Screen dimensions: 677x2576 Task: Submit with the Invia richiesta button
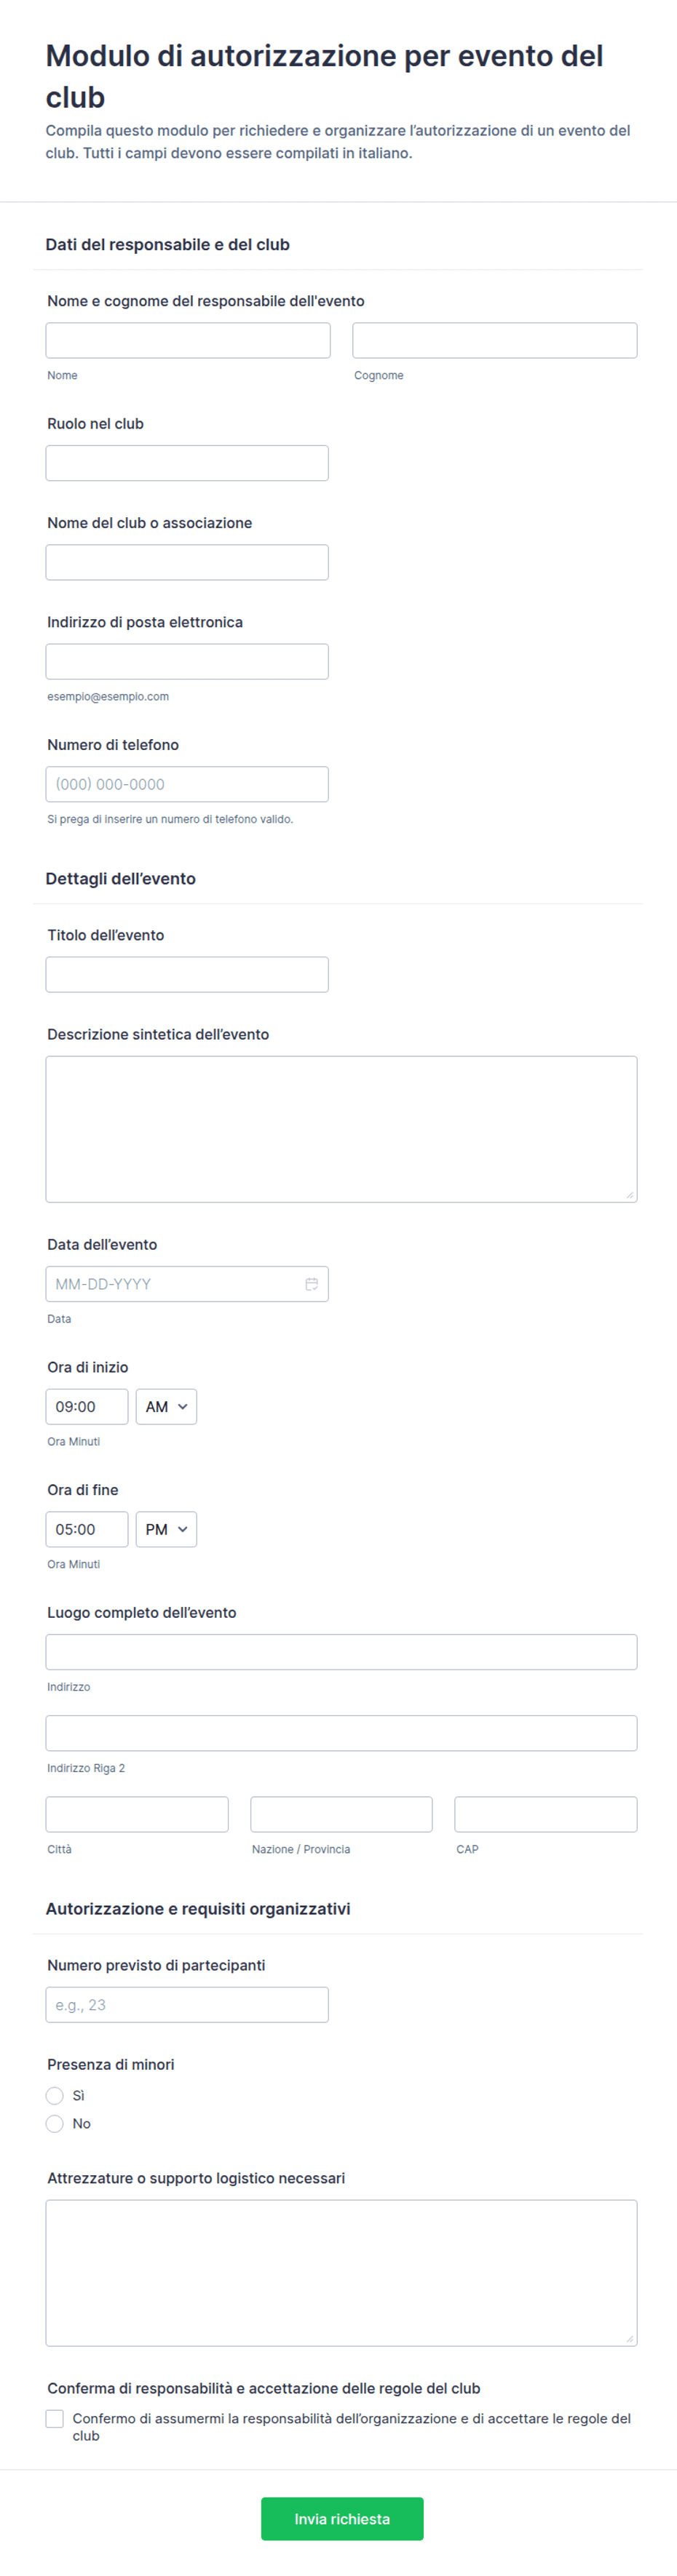342,2518
